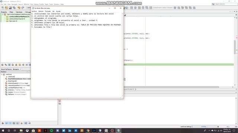The image size is (238, 133).
Task: Switch to the Services tab
Action: (19, 12)
